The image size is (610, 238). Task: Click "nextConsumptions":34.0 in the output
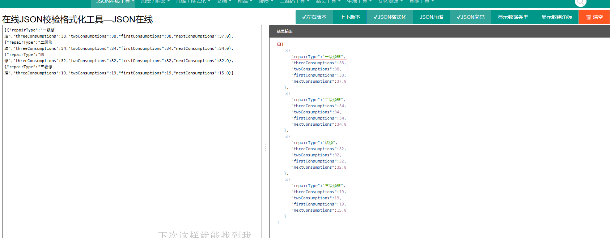click(x=319, y=124)
